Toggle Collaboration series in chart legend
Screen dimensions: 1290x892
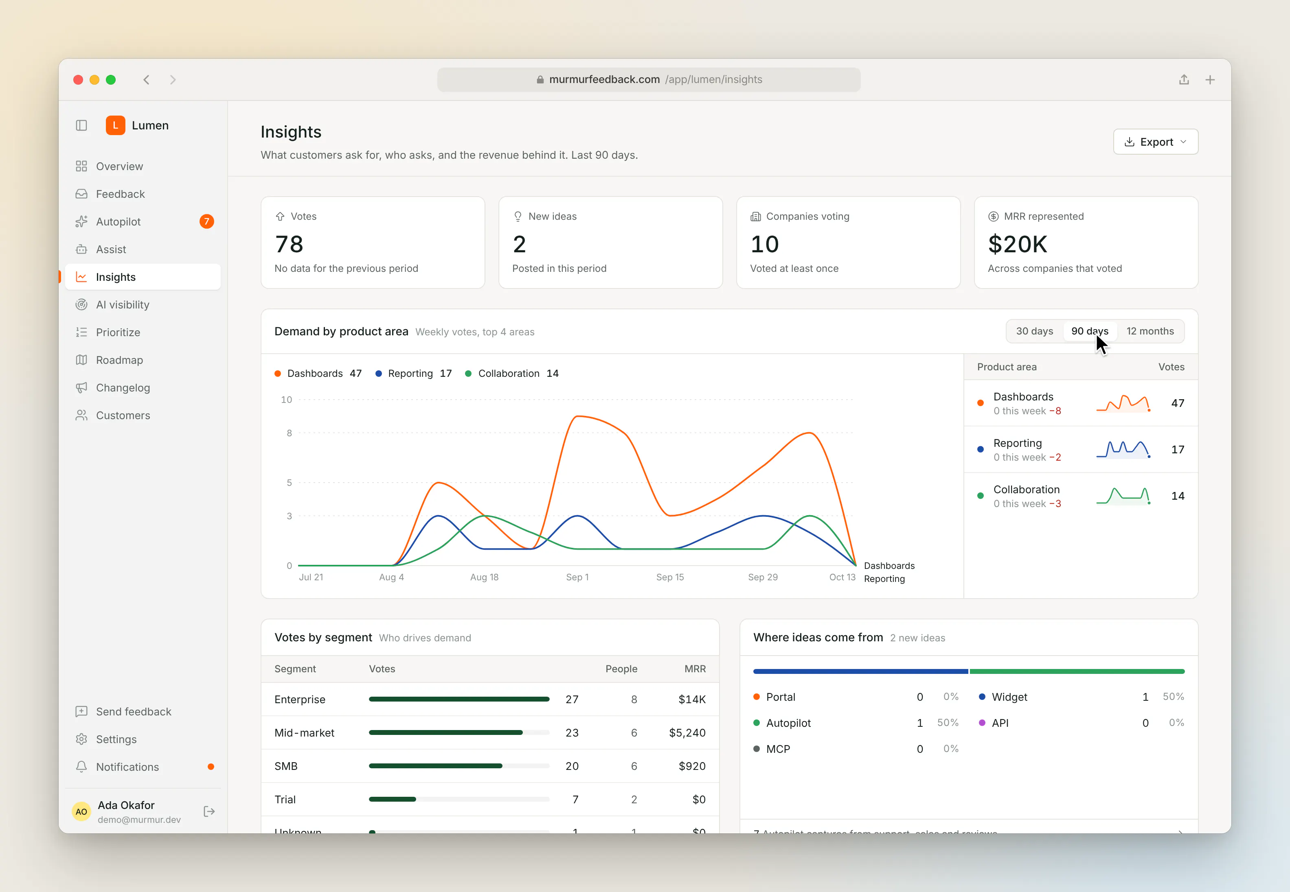tap(512, 373)
